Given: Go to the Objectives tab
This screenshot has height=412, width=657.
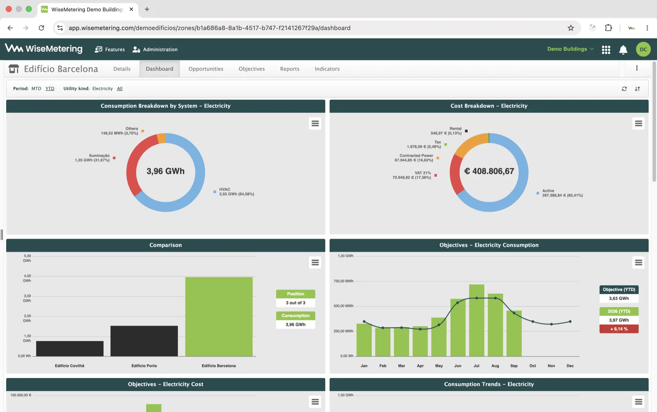Looking at the screenshot, I should pos(252,69).
